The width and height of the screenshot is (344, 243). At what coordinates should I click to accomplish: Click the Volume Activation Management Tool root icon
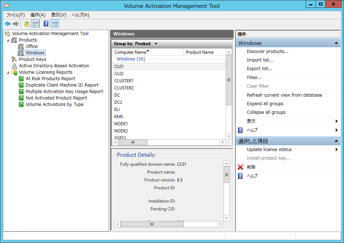(8, 34)
